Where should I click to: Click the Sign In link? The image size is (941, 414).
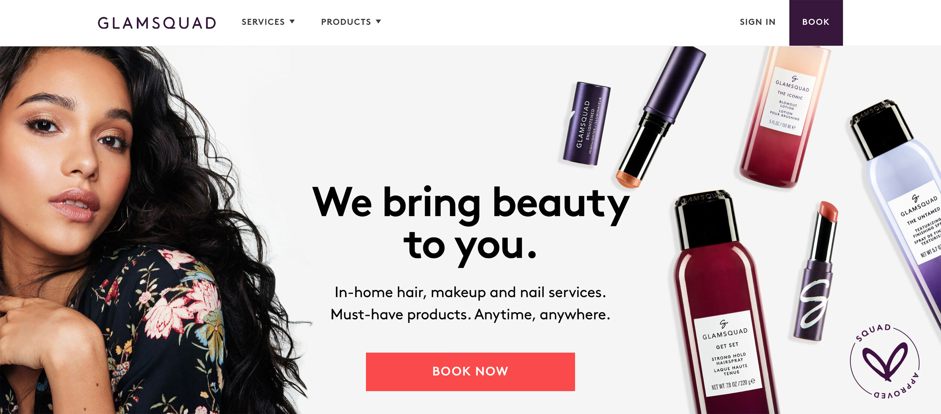pos(757,22)
